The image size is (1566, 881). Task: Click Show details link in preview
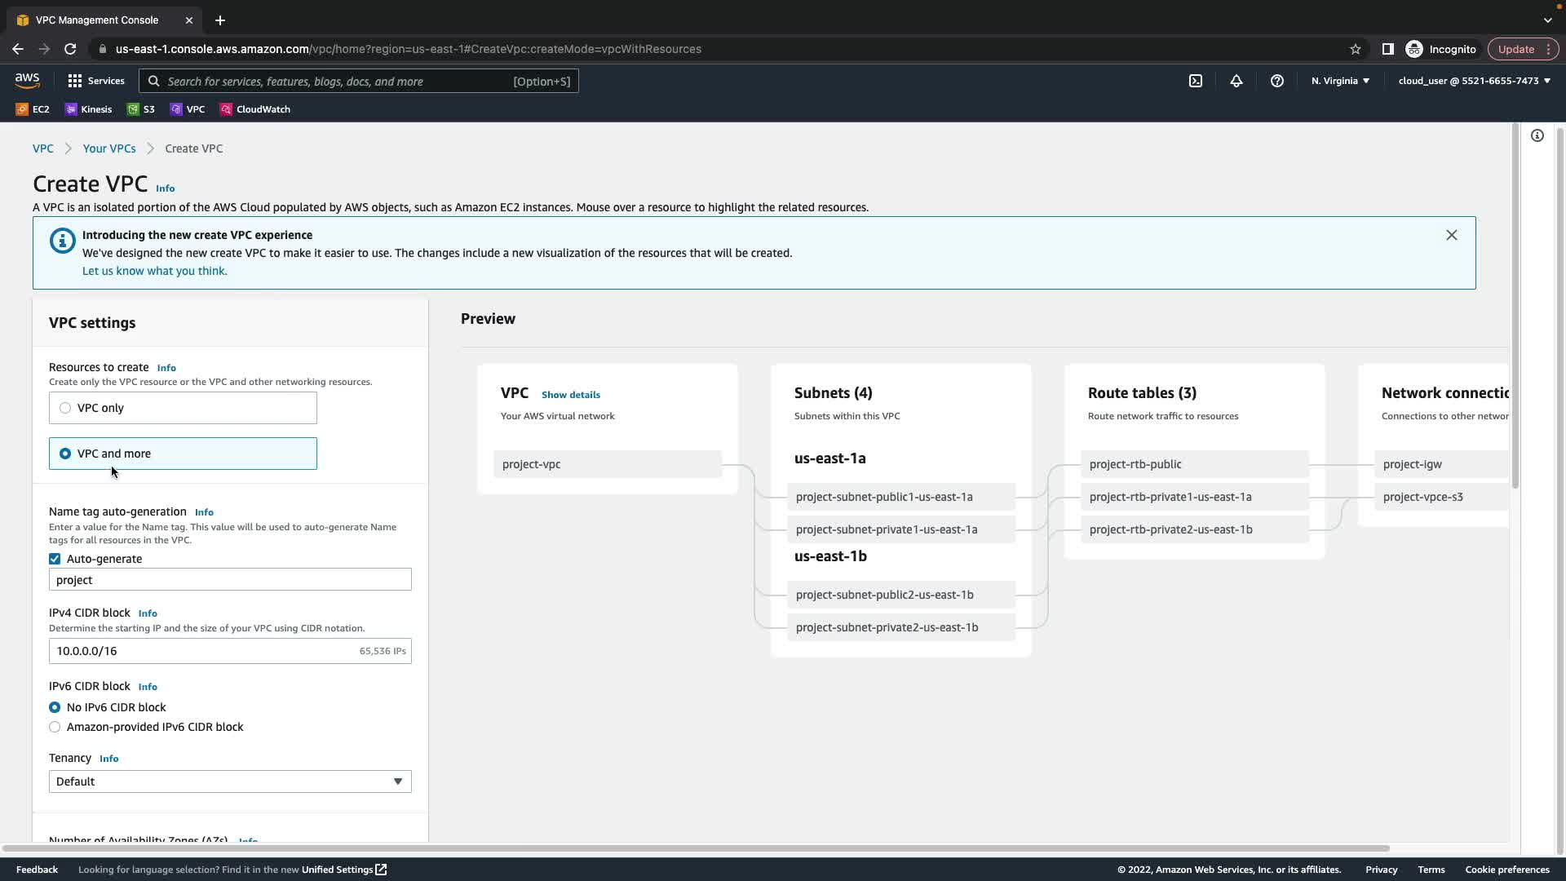(x=571, y=395)
